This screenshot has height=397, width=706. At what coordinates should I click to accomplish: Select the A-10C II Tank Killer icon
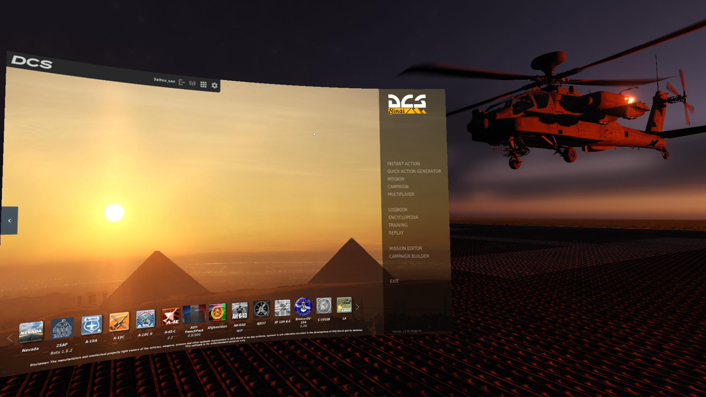coord(145,318)
